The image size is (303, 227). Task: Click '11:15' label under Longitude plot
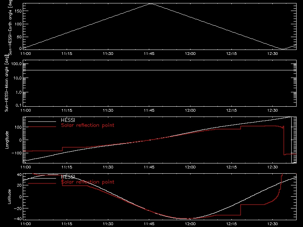click(67, 167)
